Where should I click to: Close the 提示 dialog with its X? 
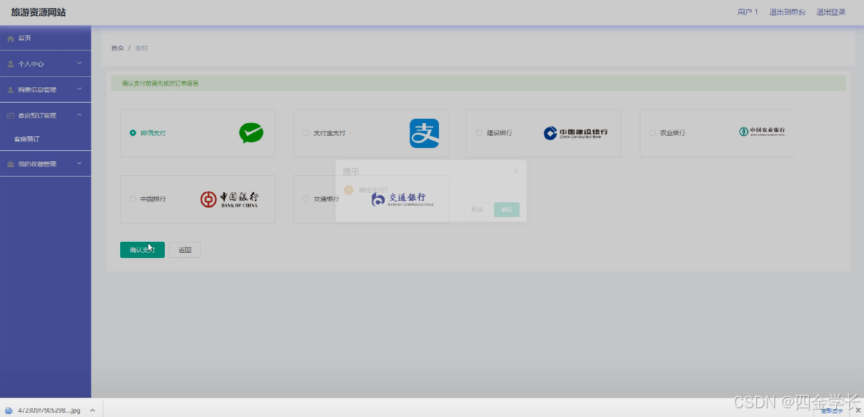pos(516,171)
